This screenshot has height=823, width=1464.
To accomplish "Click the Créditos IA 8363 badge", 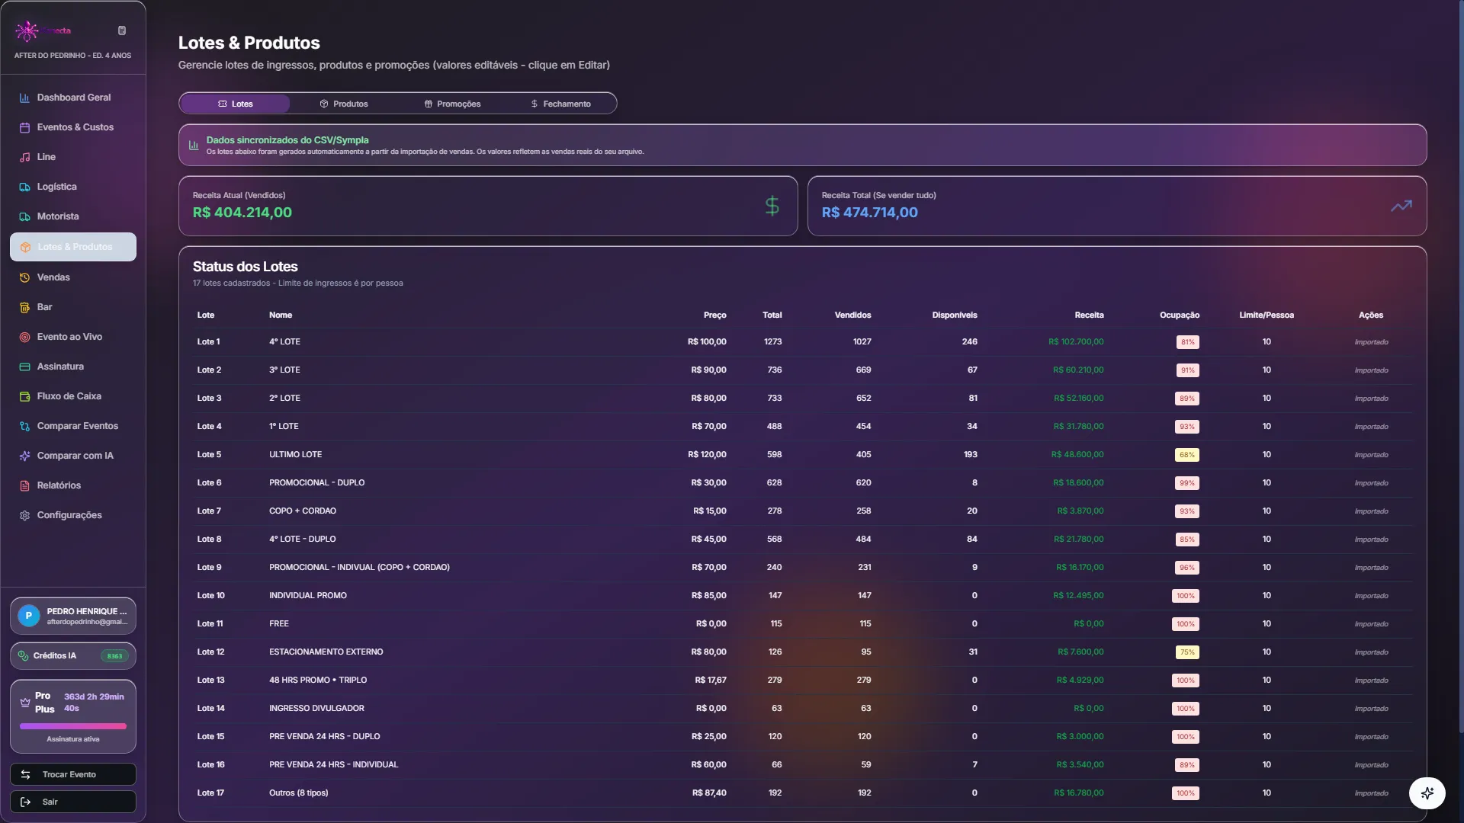I will 114,656.
